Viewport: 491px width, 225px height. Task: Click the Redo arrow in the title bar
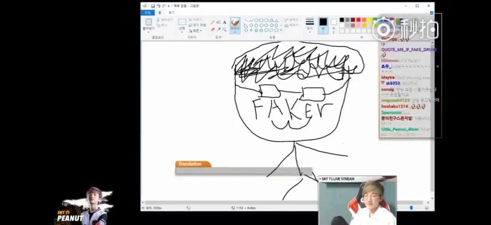[164, 5]
